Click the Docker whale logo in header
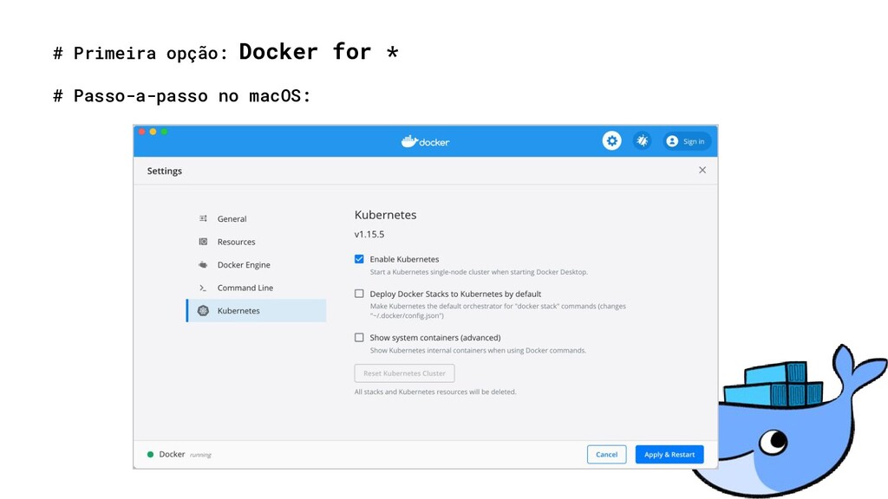This screenshot has width=888, height=499. [425, 141]
